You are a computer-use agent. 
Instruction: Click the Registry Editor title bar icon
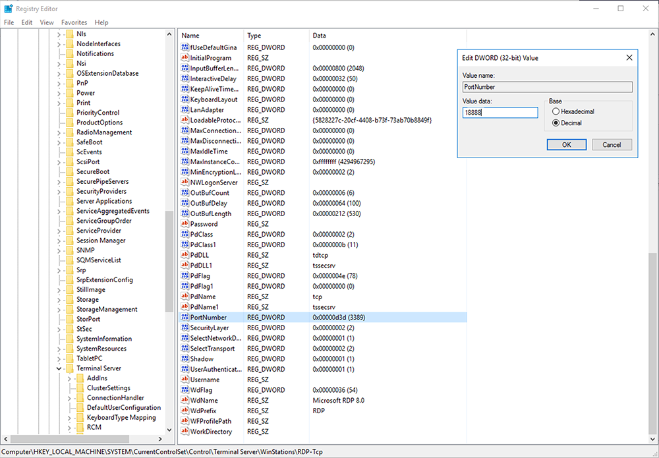8,9
